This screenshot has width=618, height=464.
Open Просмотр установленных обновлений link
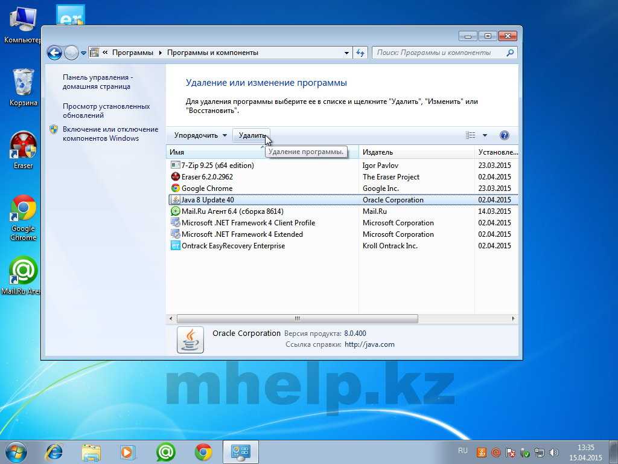pyautogui.click(x=106, y=111)
